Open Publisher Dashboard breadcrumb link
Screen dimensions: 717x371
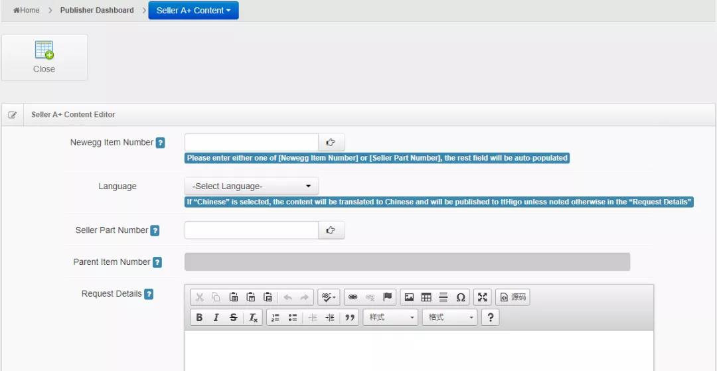coord(97,10)
